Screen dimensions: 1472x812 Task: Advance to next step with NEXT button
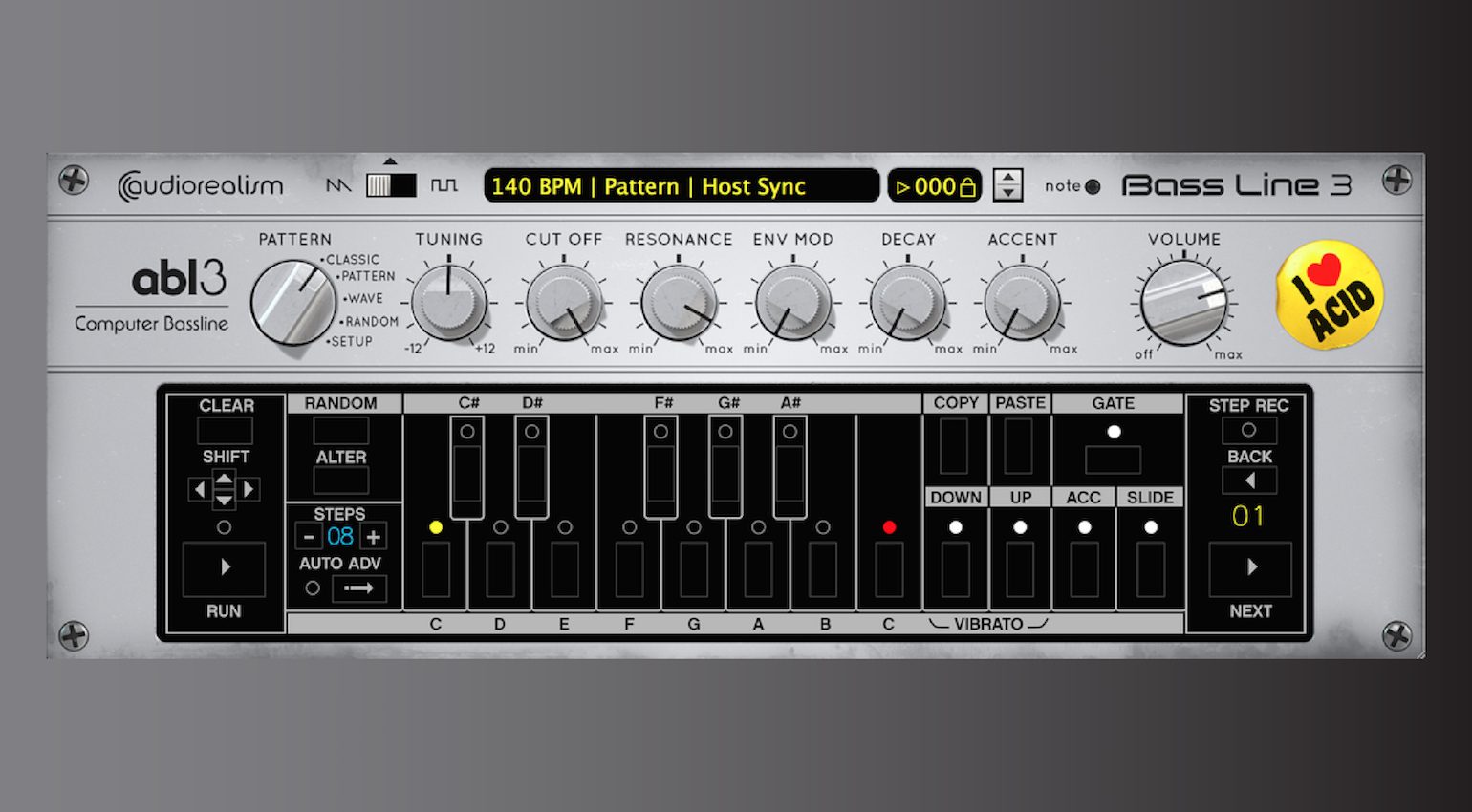point(1250,568)
